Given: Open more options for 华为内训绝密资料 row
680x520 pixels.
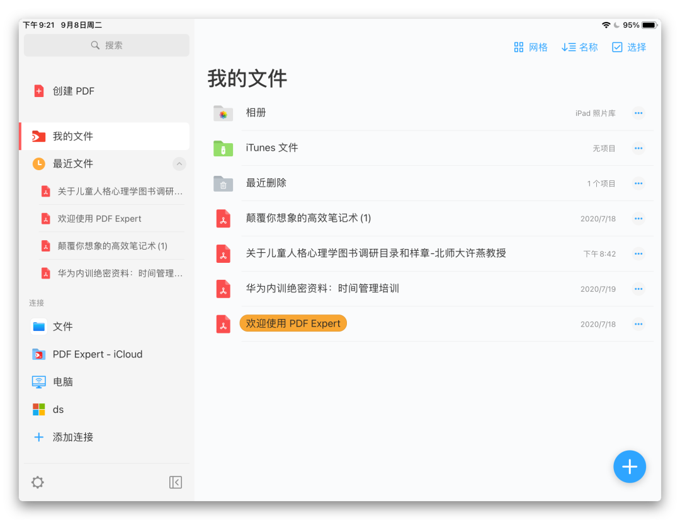Looking at the screenshot, I should click(638, 289).
